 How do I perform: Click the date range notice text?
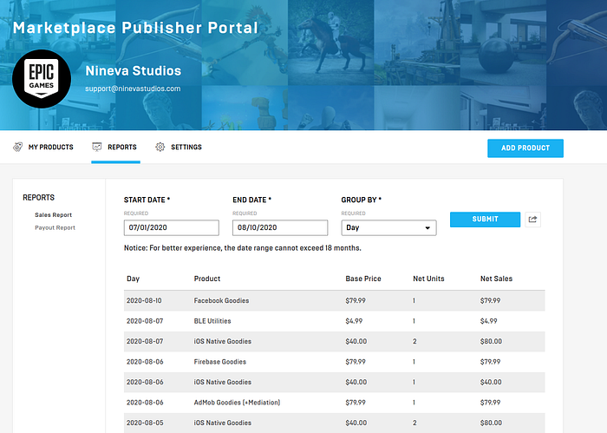pos(242,248)
